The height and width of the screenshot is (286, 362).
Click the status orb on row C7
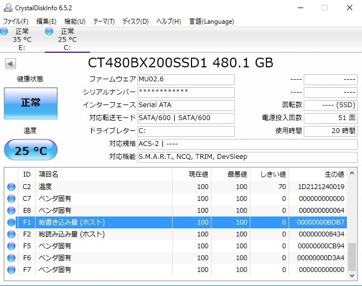point(11,199)
